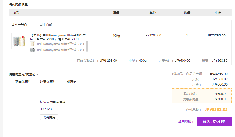This screenshot has height=137, width=235.
Task: Select bundled item text beside yellow candle icon
Action: click(58, 44)
